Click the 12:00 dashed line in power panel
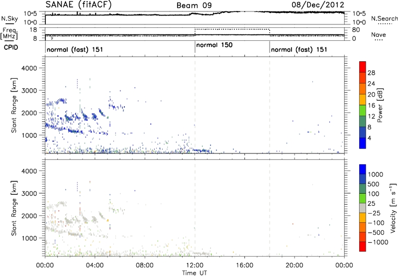The image size is (398, 276). pos(195,105)
